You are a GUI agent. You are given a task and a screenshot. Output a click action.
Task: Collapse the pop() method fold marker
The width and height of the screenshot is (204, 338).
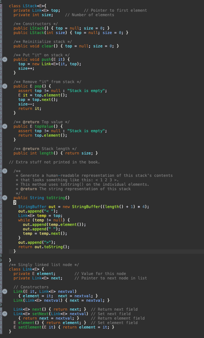pos(4,86)
